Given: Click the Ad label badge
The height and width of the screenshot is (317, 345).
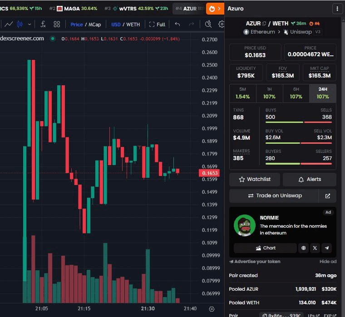Looking at the screenshot, I should pos(328,212).
